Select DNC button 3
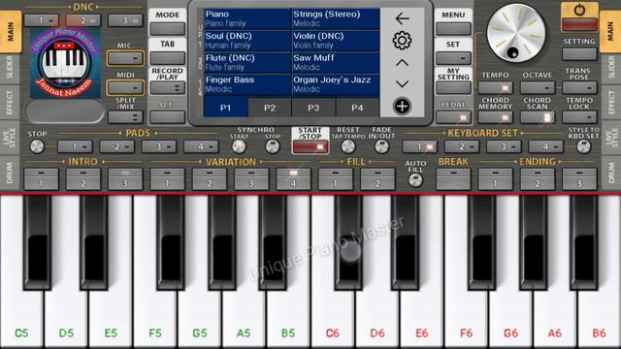621x349 pixels. [x=125, y=20]
